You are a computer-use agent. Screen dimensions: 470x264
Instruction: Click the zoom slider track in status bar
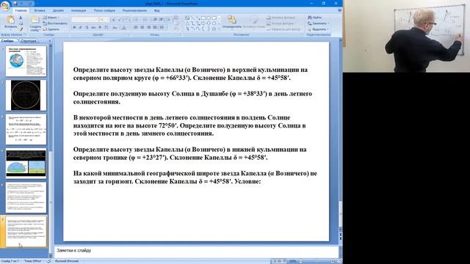point(317,261)
